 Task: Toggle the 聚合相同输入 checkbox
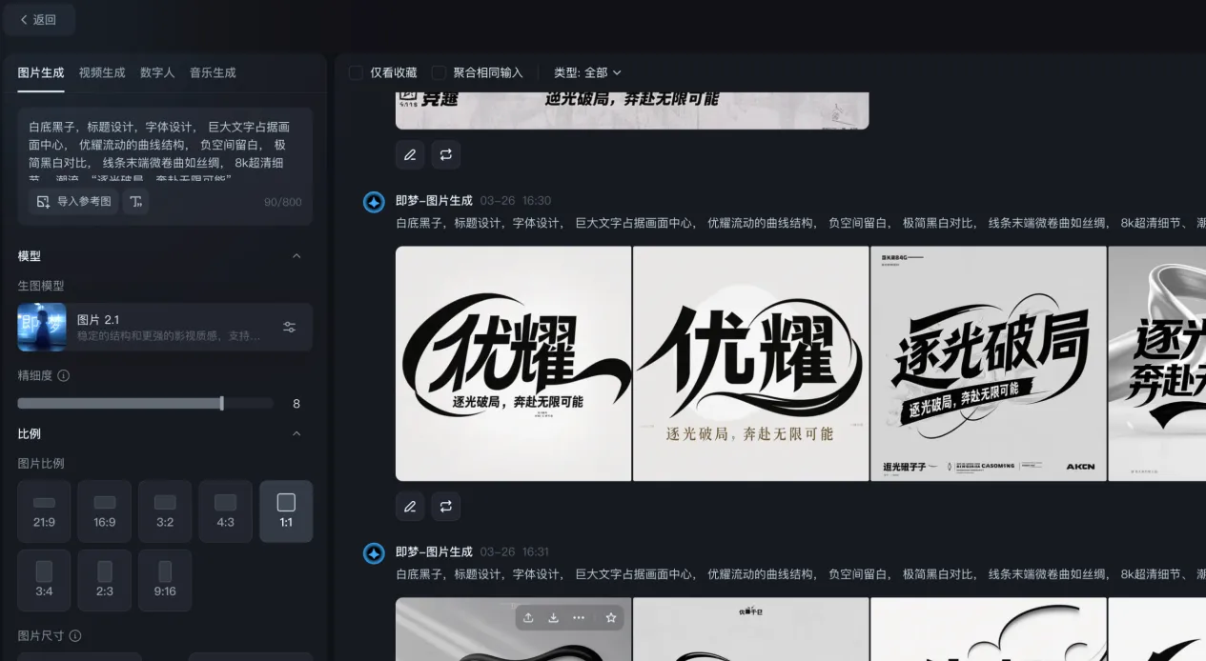click(x=439, y=72)
